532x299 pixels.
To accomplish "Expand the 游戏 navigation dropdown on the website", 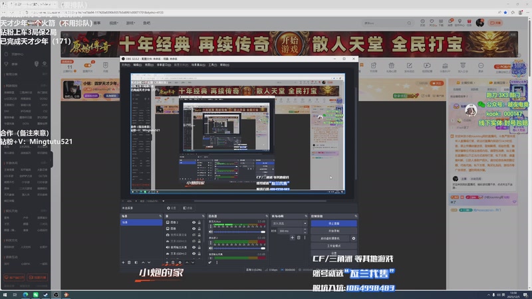I will [130, 23].
